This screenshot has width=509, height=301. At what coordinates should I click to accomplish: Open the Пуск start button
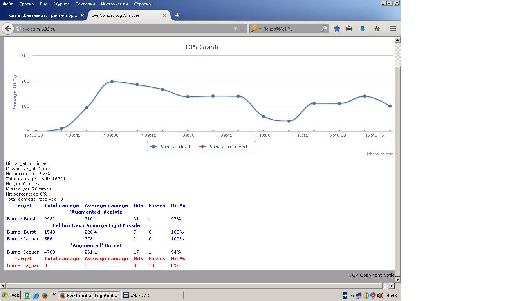pos(11,295)
